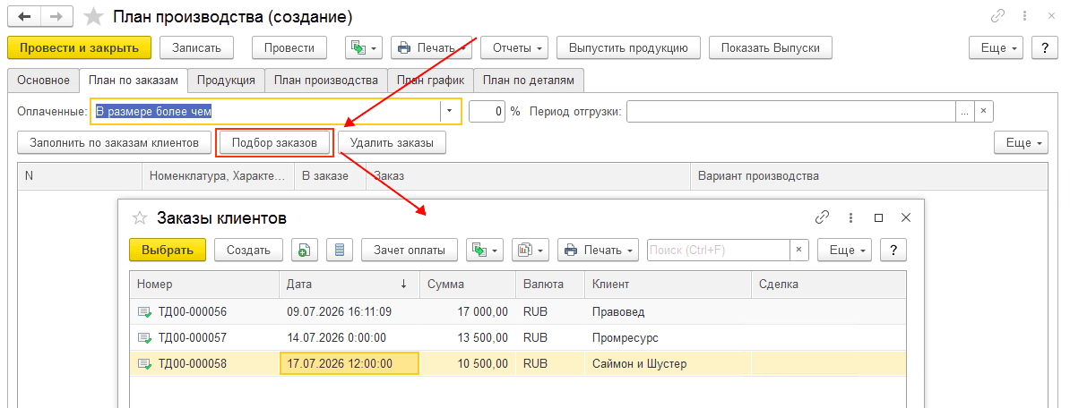Open Еще menu in main toolbar
The height and width of the screenshot is (408, 1070).
click(x=997, y=48)
